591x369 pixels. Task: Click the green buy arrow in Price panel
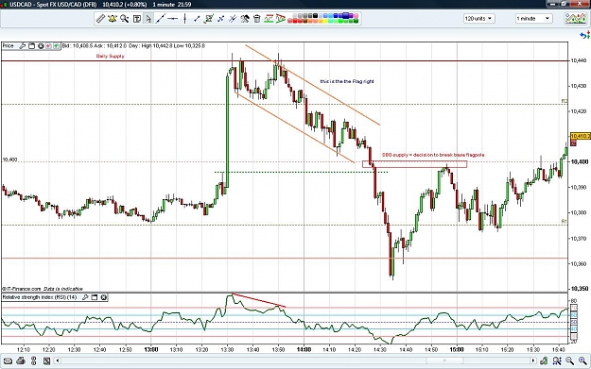[56, 46]
